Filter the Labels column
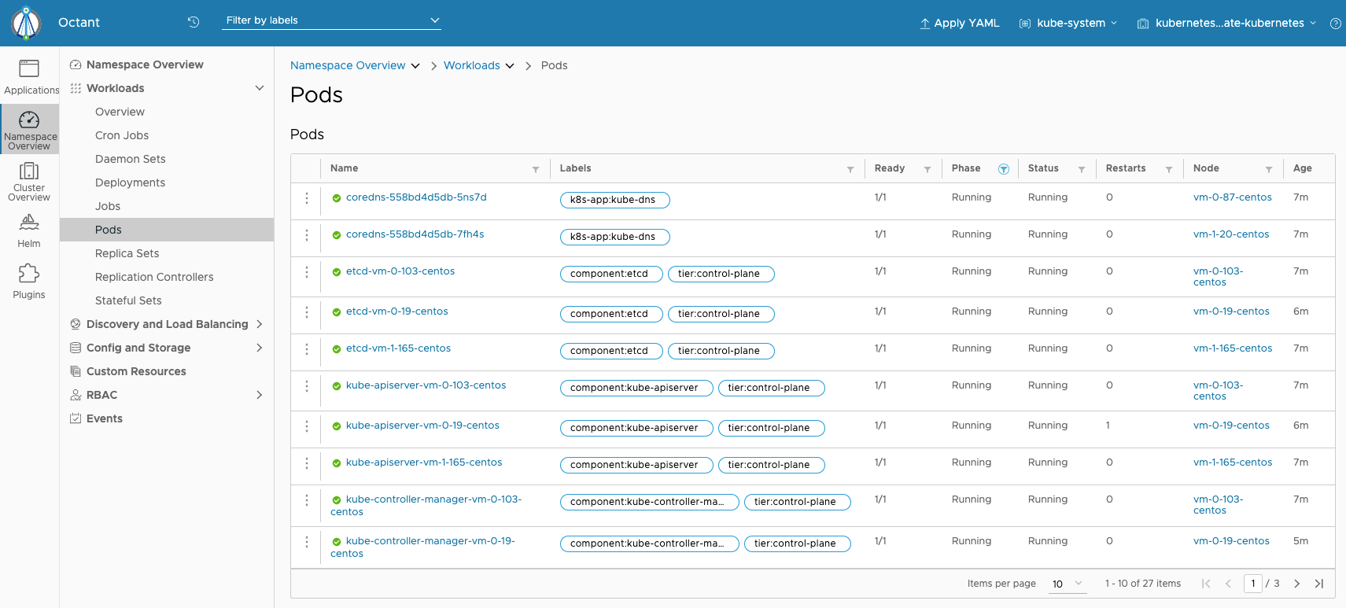The height and width of the screenshot is (608, 1346). [x=850, y=169]
